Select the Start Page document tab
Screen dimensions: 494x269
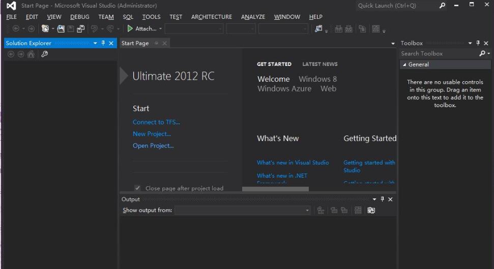tap(135, 43)
